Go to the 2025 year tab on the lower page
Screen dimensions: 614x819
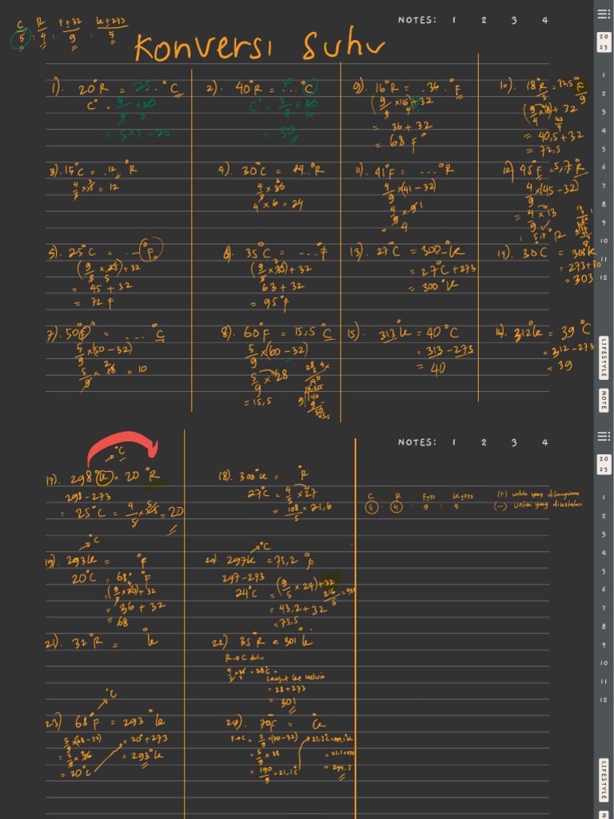(604, 465)
